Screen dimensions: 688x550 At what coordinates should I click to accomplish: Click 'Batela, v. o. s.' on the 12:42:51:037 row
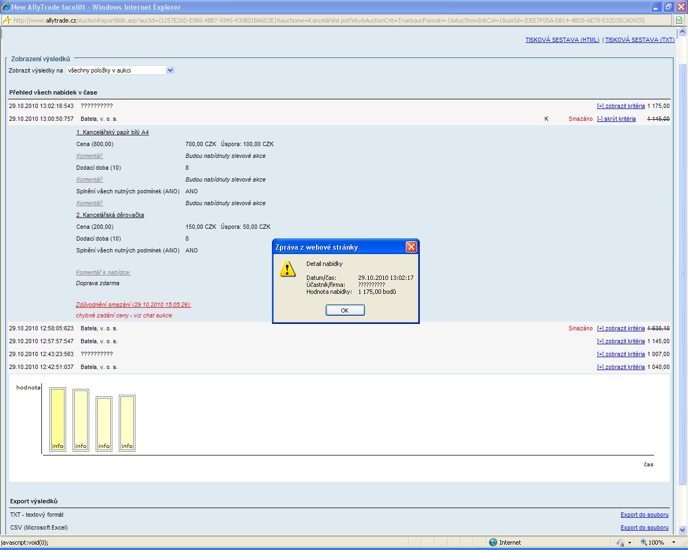click(99, 367)
